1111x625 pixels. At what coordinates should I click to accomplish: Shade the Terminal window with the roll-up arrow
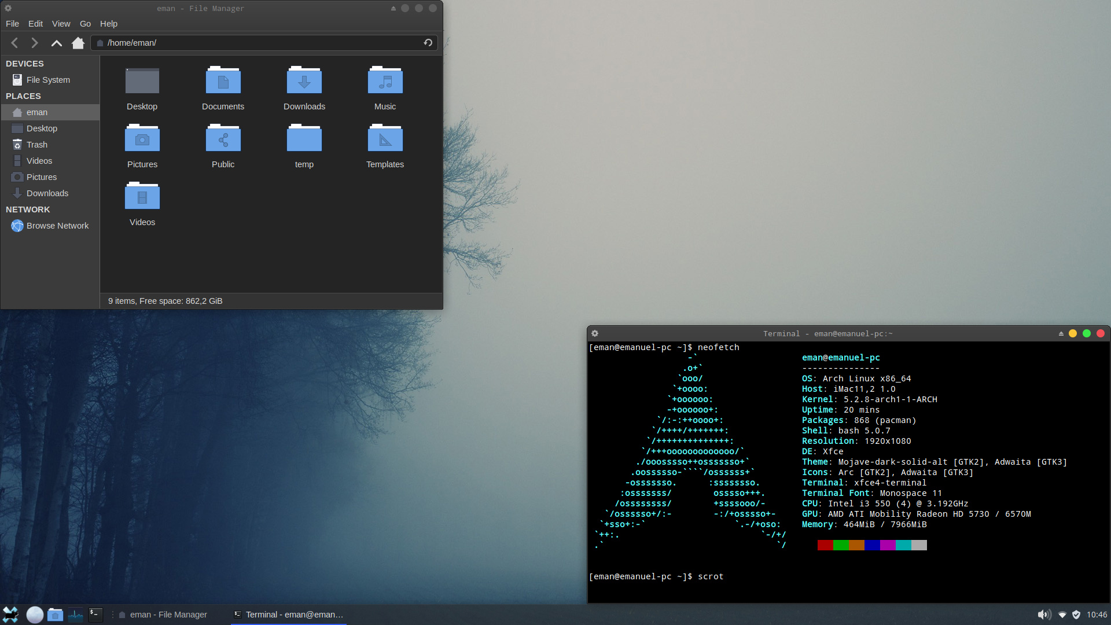point(1061,333)
